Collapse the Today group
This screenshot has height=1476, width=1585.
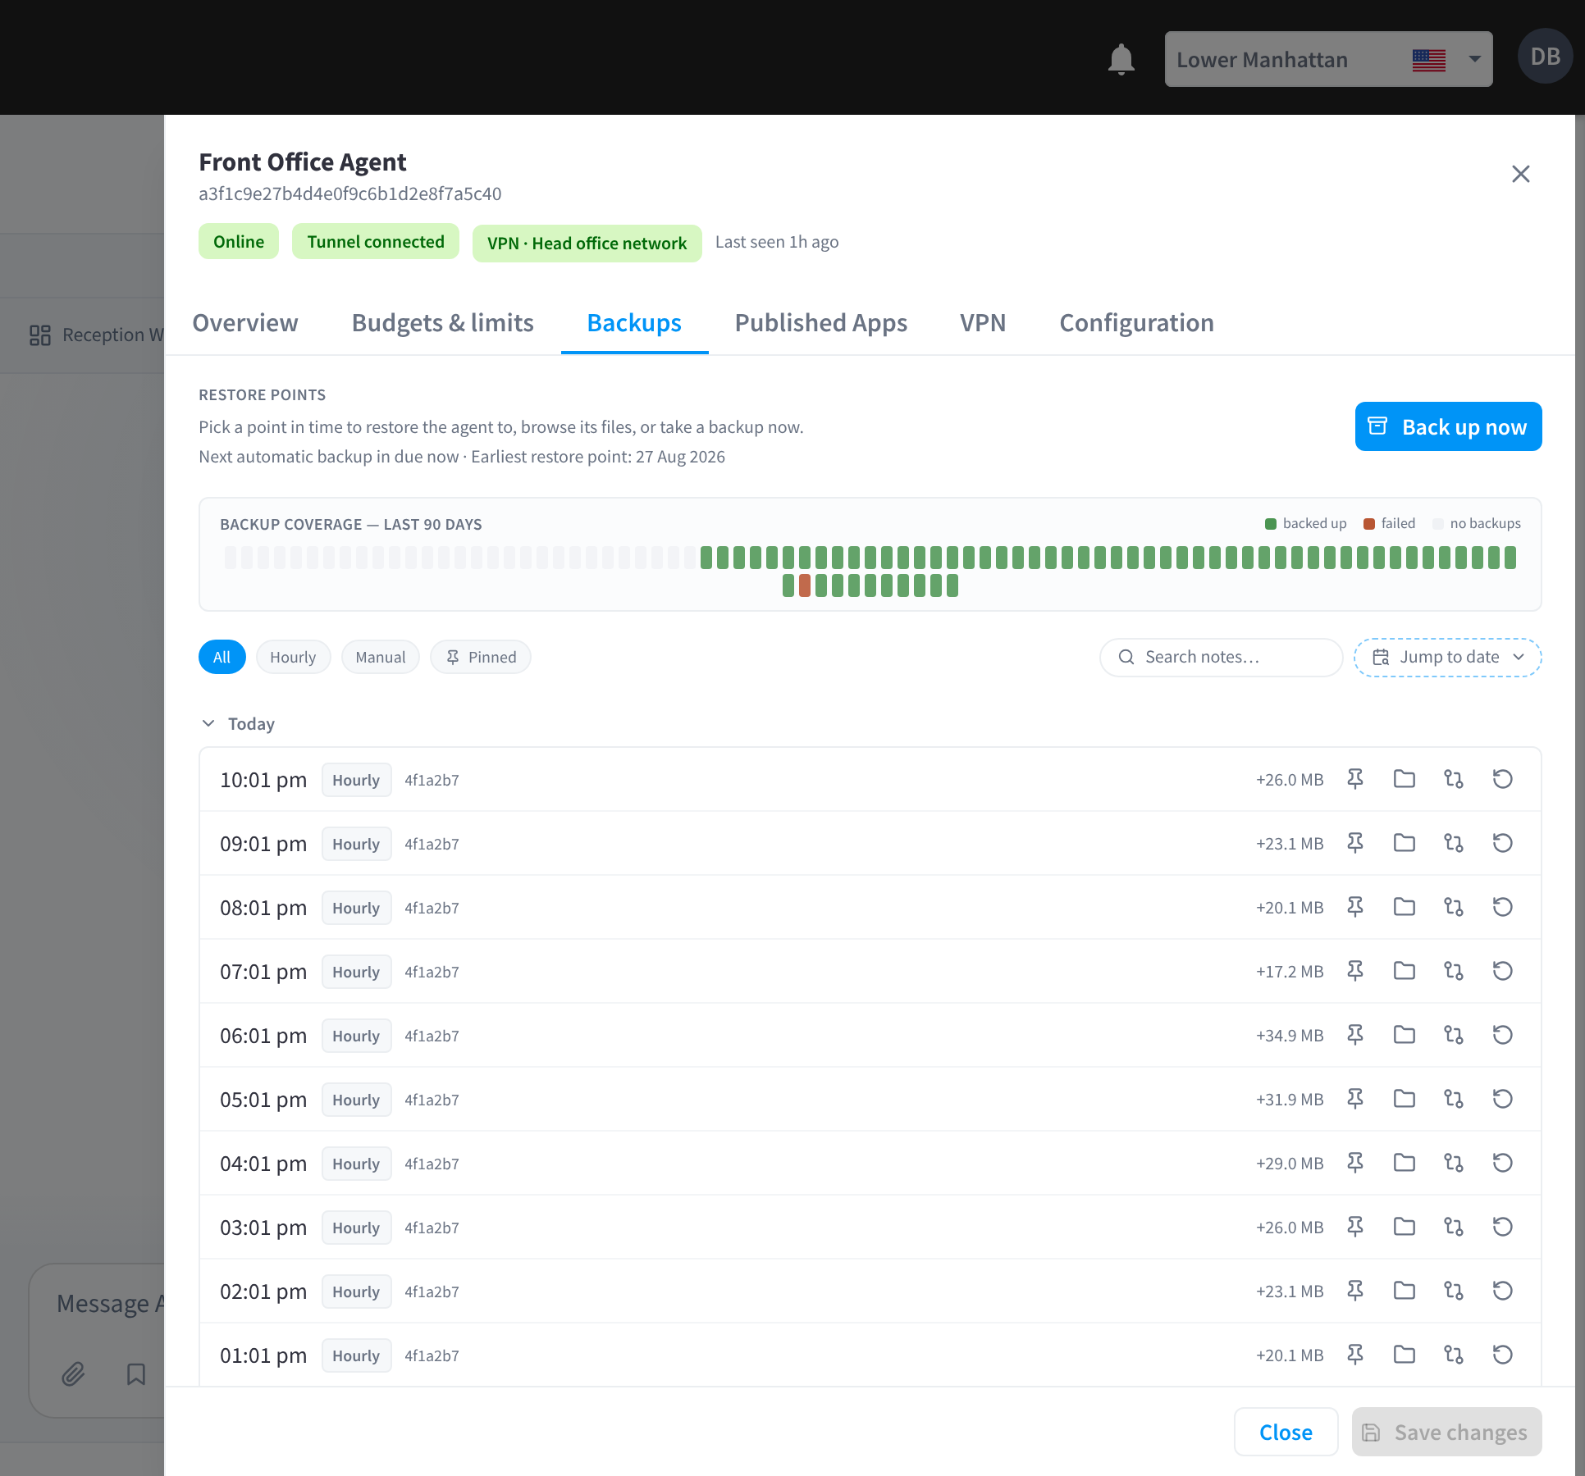pyautogui.click(x=208, y=723)
